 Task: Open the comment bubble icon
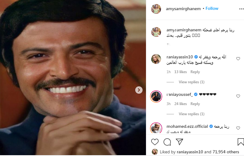click(x=167, y=142)
